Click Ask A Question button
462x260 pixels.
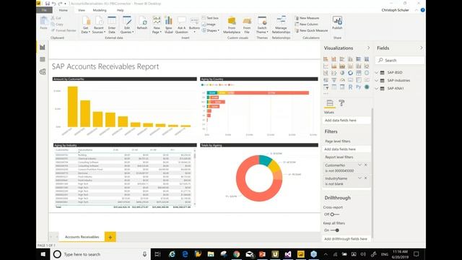coord(181,25)
